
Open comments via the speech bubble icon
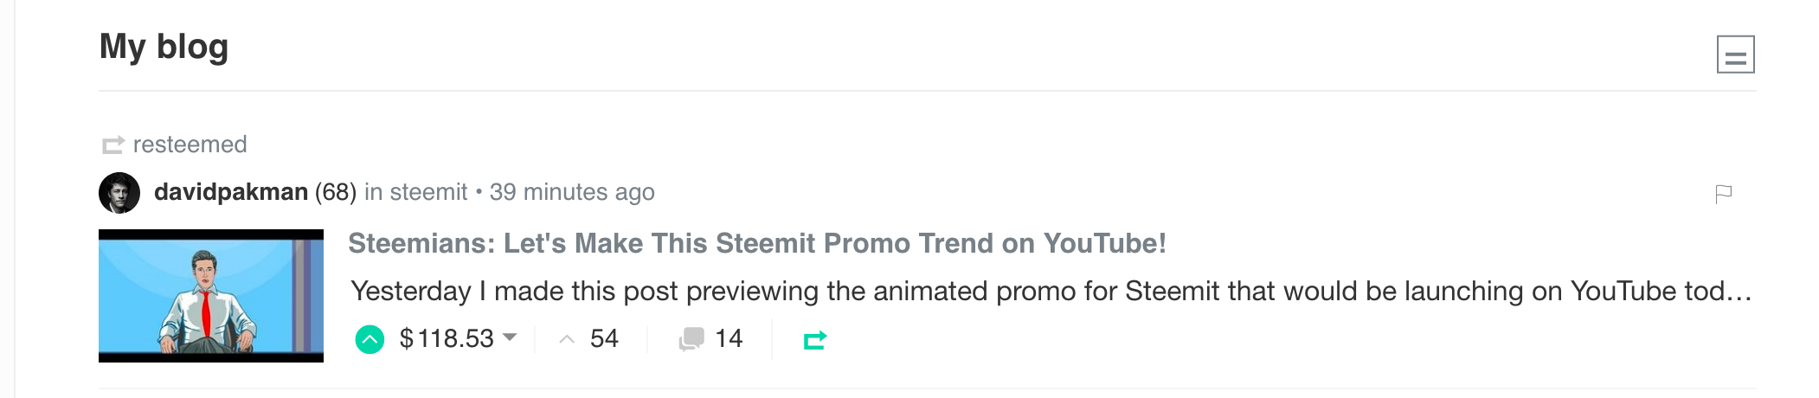coord(691,339)
